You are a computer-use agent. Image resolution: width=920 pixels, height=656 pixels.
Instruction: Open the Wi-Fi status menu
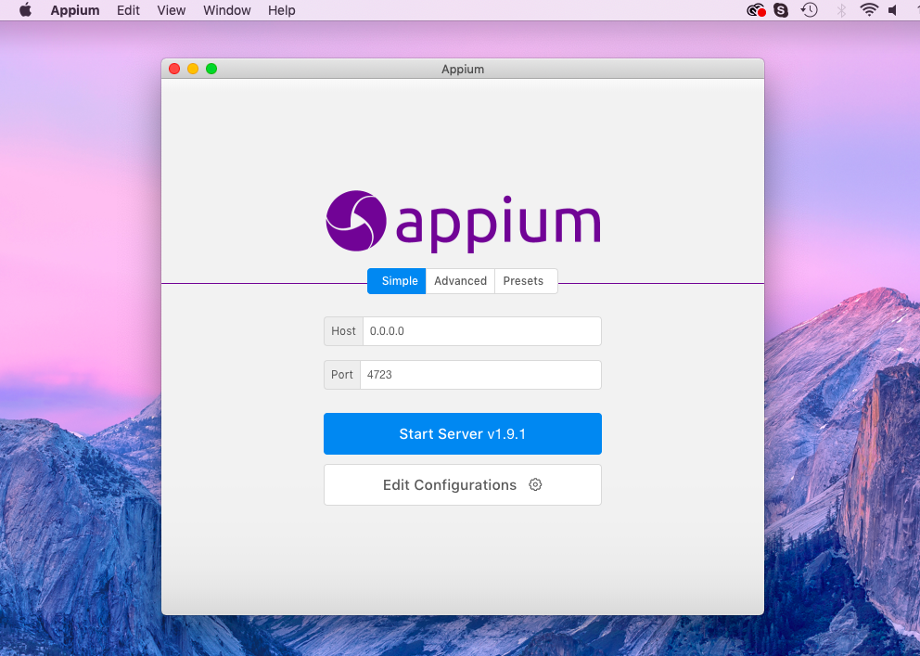(869, 10)
